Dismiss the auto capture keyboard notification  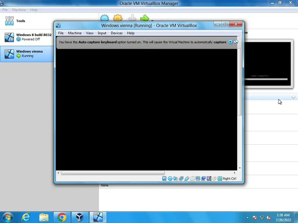[230, 42]
